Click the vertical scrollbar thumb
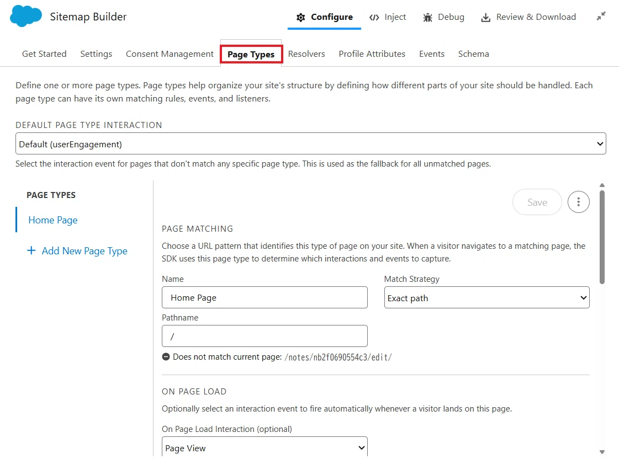 (602, 237)
